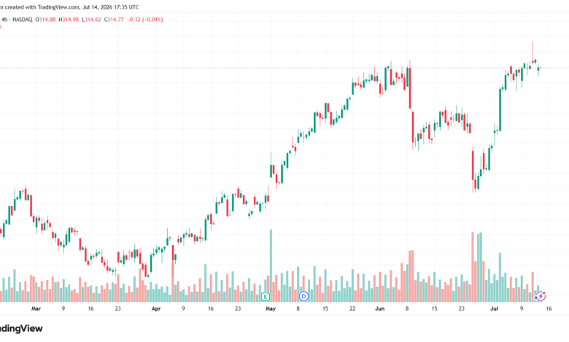The height and width of the screenshot is (342, 569).
Task: Select the close value 314.77
Action: pos(116,20)
